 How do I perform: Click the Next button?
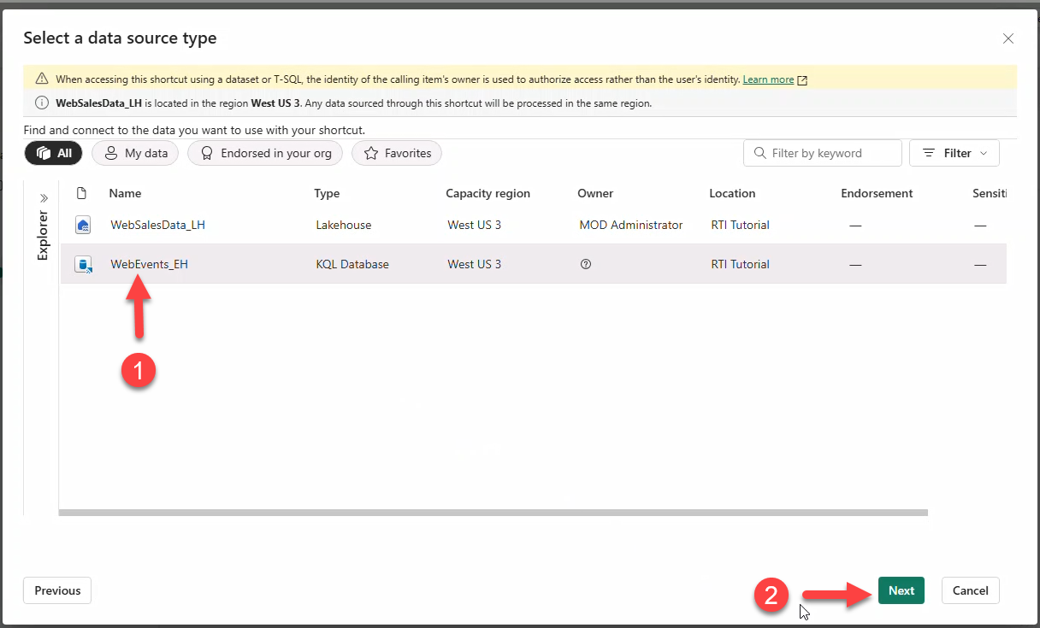[901, 590]
